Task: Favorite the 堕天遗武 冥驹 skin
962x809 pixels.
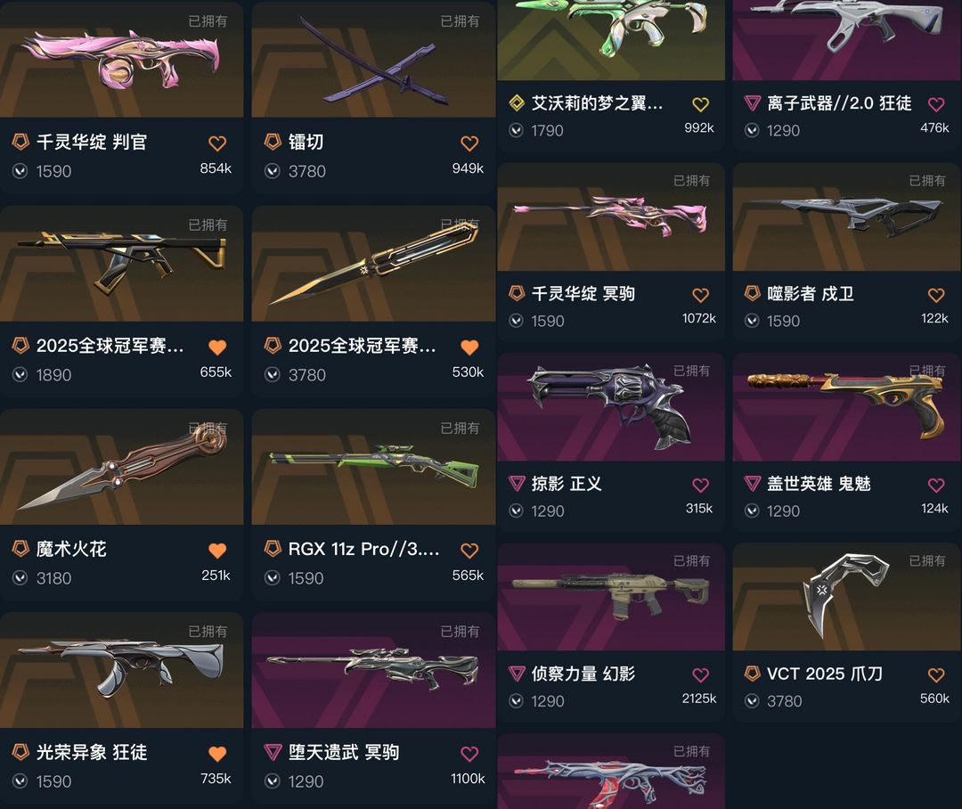Action: coord(469,754)
